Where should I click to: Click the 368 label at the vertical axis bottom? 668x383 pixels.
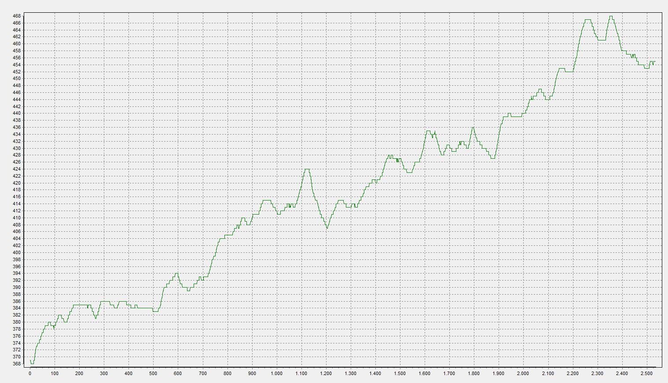(x=16, y=364)
